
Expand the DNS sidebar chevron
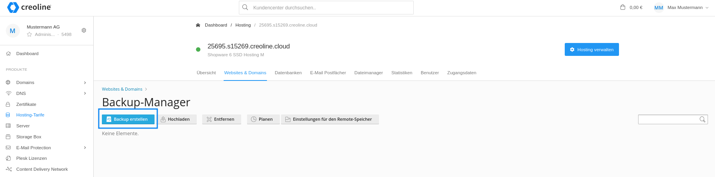point(85,93)
